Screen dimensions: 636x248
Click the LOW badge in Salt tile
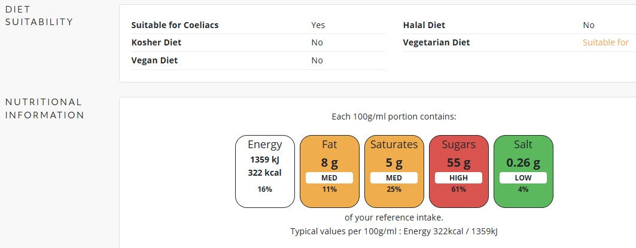point(523,178)
